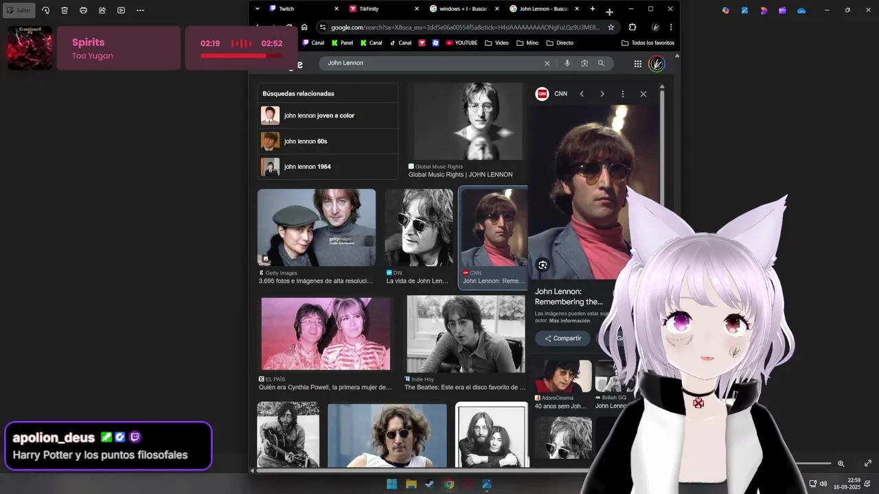This screenshot has width=879, height=494.
Task: Open the Directo bookmarks folder
Action: (x=559, y=43)
